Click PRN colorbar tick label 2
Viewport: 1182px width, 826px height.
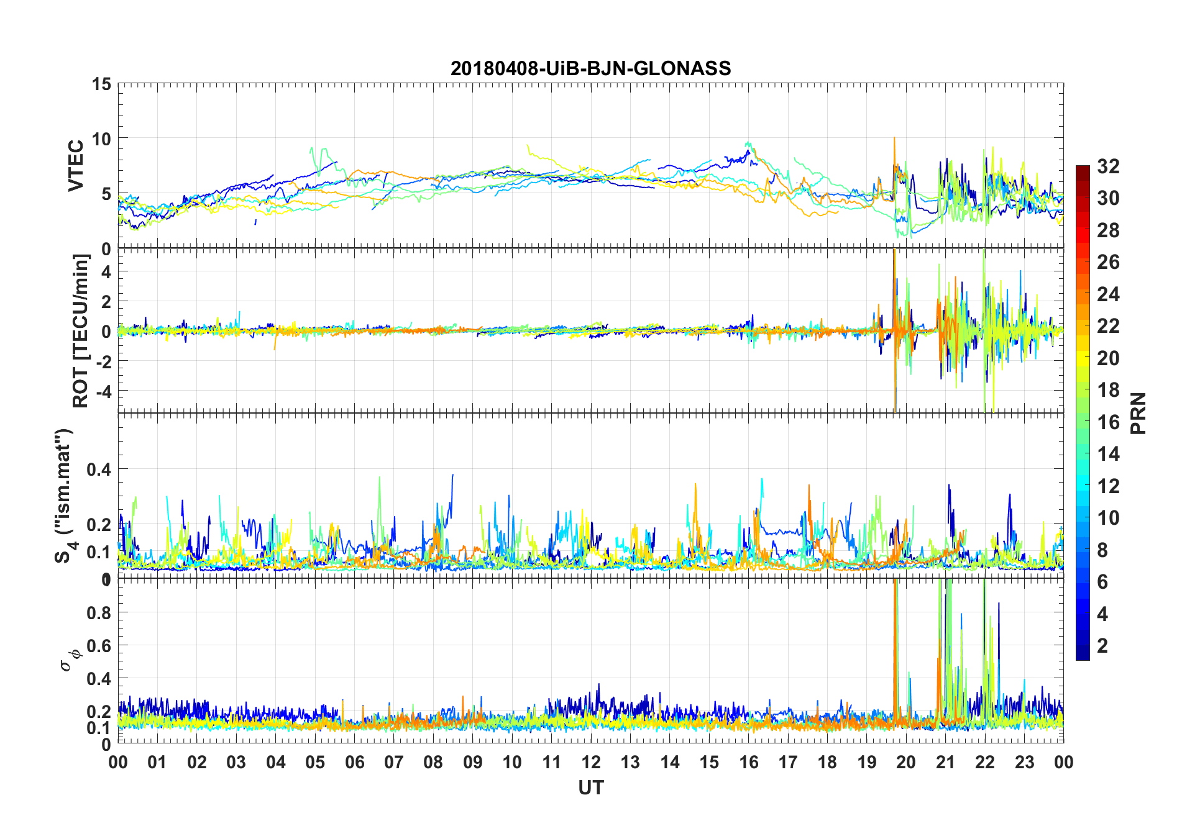(x=1102, y=645)
